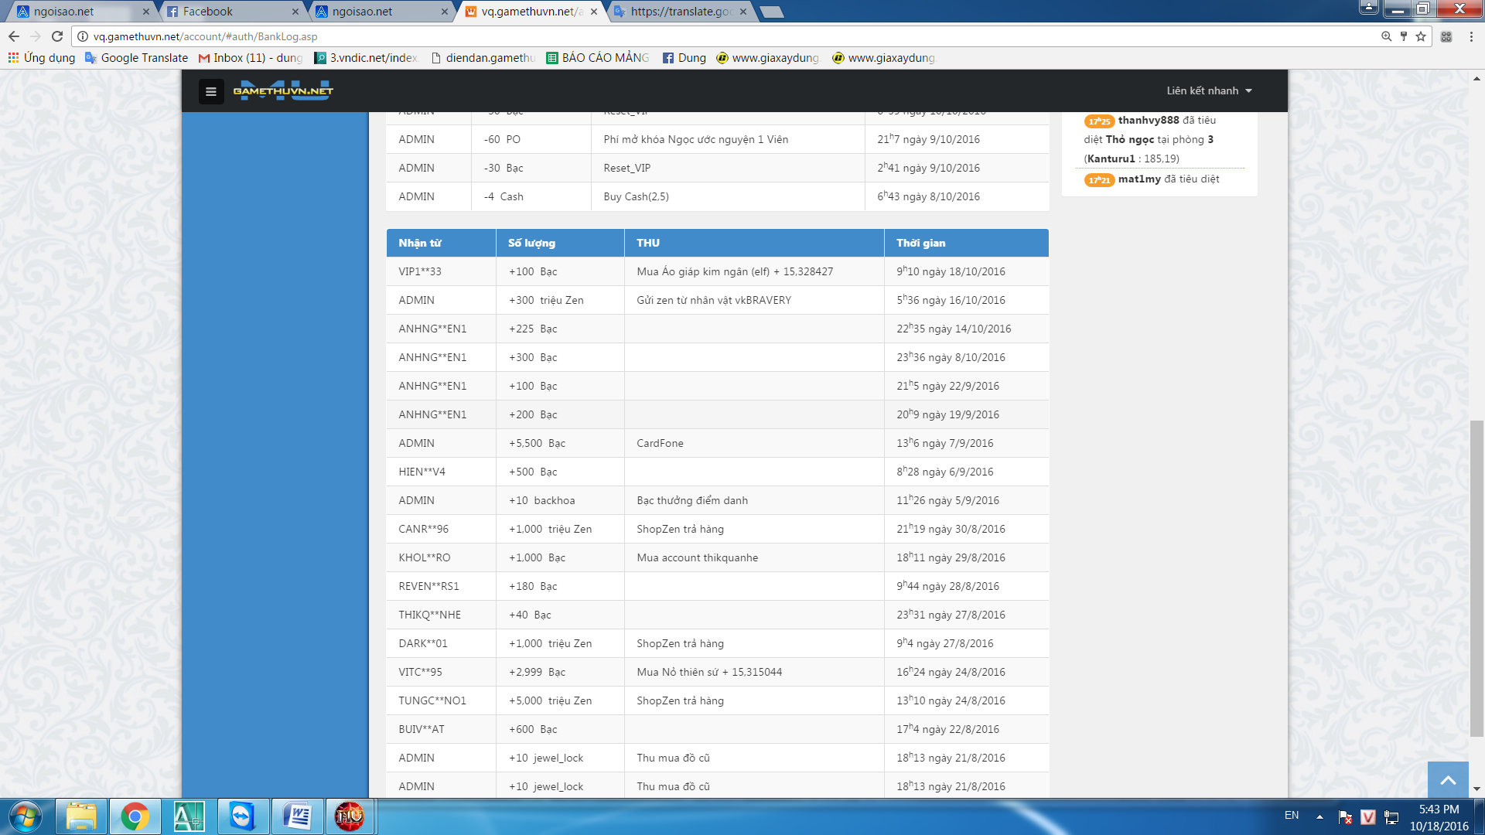The width and height of the screenshot is (1485, 835).
Task: Open the Google Translate bookmark
Action: tap(137, 58)
